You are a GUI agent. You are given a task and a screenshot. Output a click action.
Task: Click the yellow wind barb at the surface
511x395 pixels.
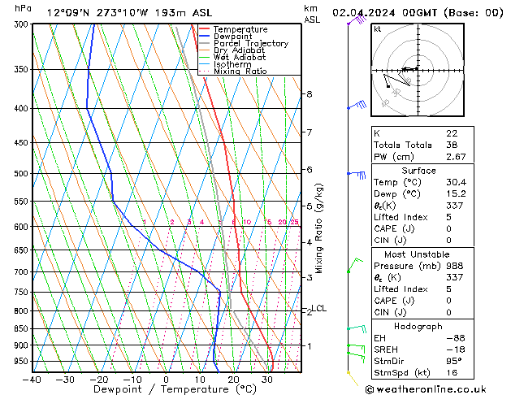click(351, 375)
